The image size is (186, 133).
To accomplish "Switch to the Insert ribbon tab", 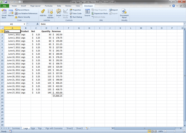I will (x=24, y=6).
